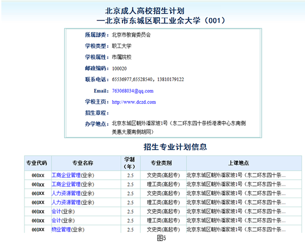This screenshot has height=244, width=305.
Task: Open 工商企业管理 link in the 理工类 row
Action: (66, 184)
